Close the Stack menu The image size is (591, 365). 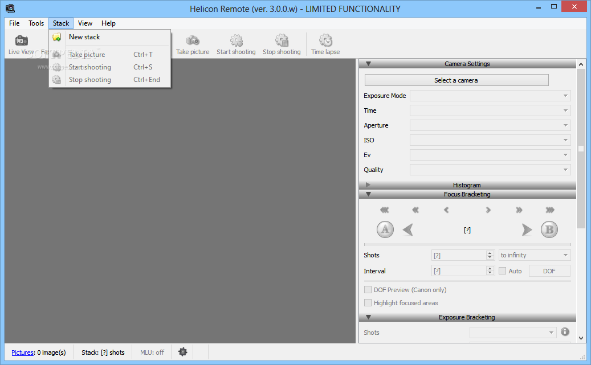(x=60, y=23)
